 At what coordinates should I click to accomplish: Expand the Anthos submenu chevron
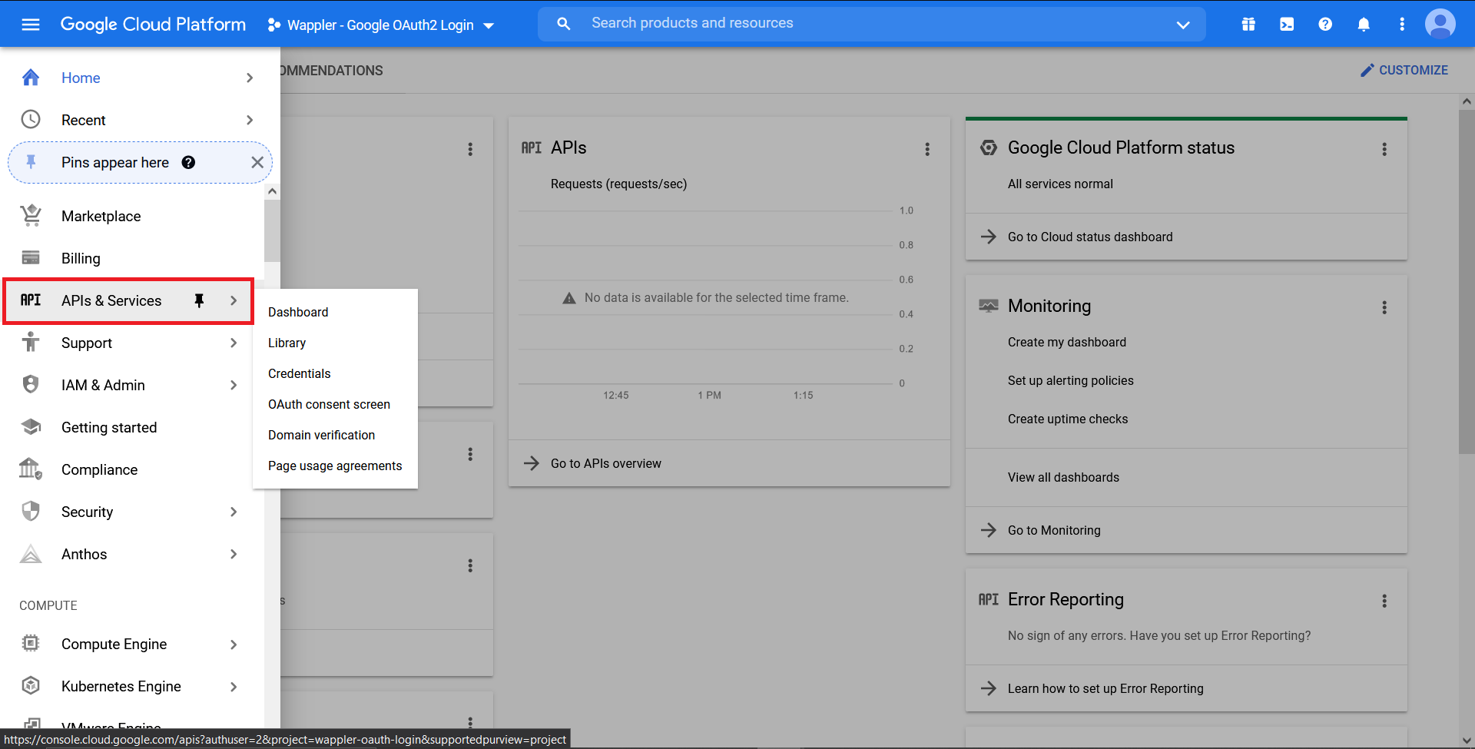pyautogui.click(x=234, y=554)
